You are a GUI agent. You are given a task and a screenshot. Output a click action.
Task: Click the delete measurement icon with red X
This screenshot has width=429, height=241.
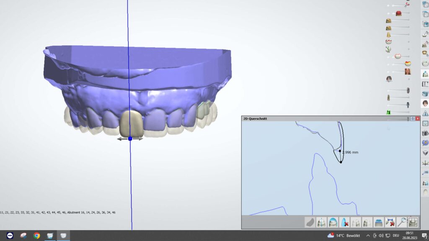390,222
